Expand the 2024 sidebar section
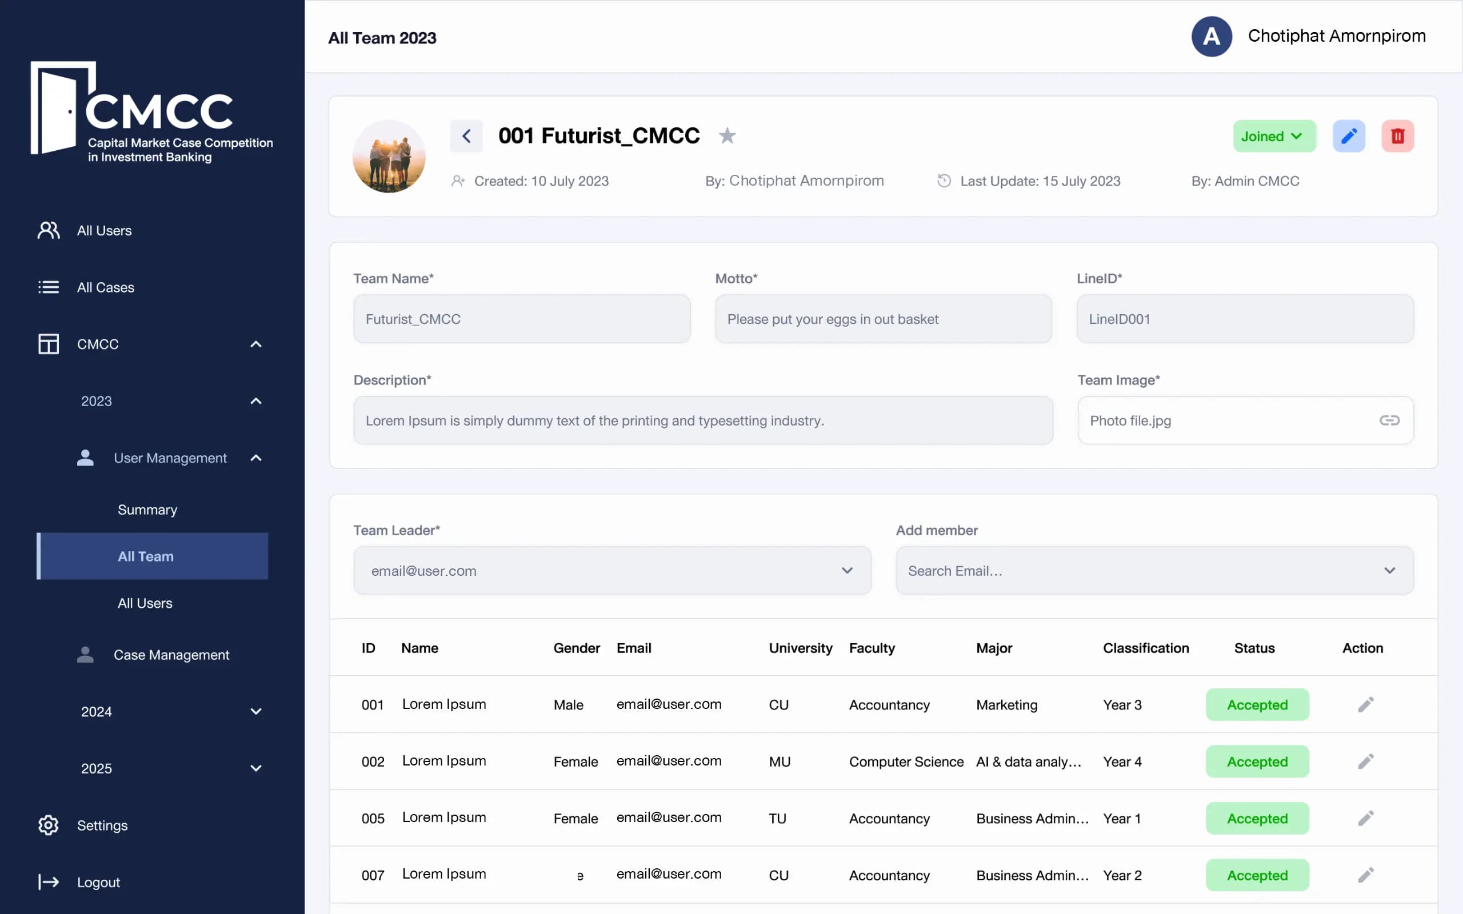Image resolution: width=1463 pixels, height=914 pixels. (x=255, y=712)
